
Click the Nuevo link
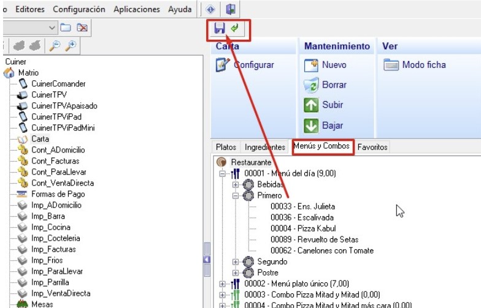(x=334, y=65)
